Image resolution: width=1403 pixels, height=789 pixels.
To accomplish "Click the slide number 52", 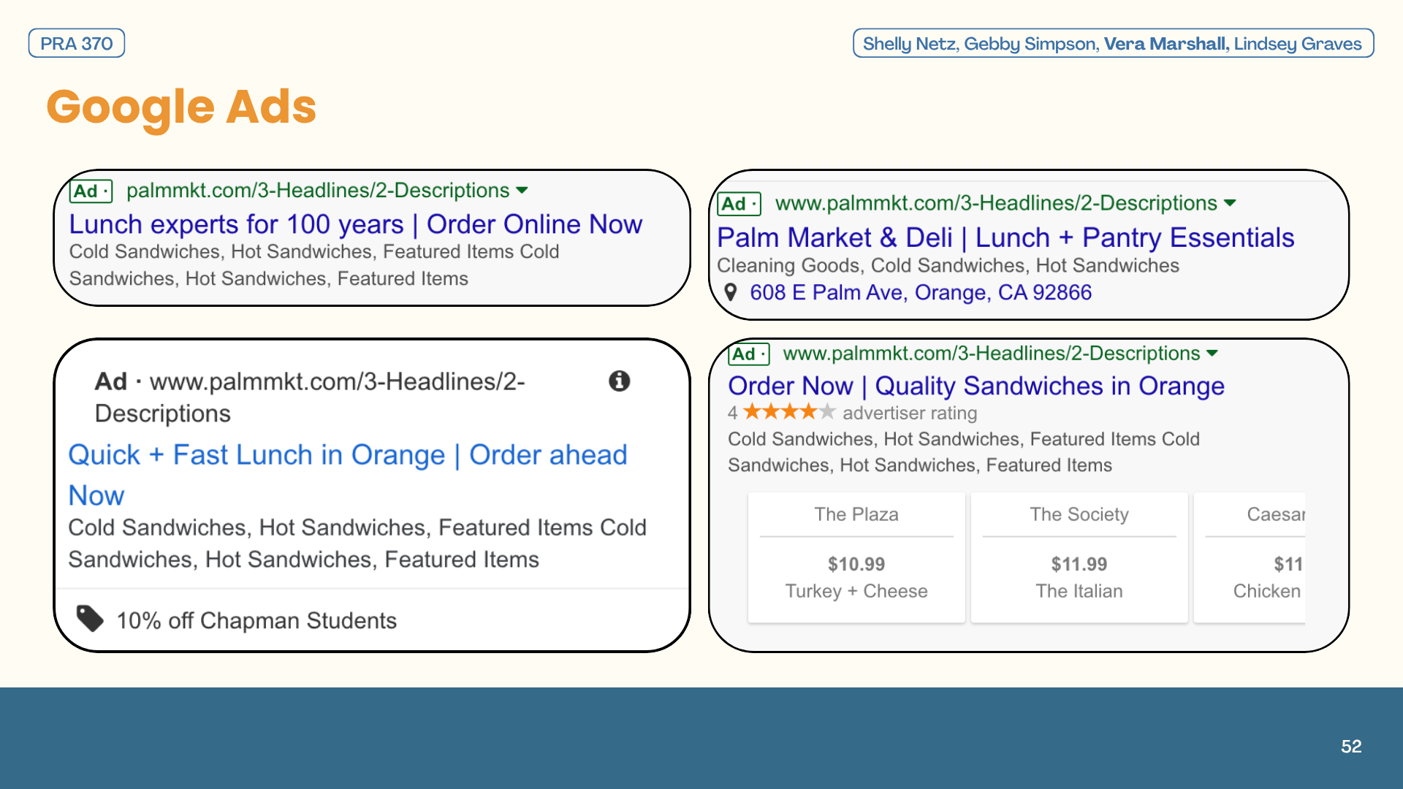I will [x=1351, y=746].
